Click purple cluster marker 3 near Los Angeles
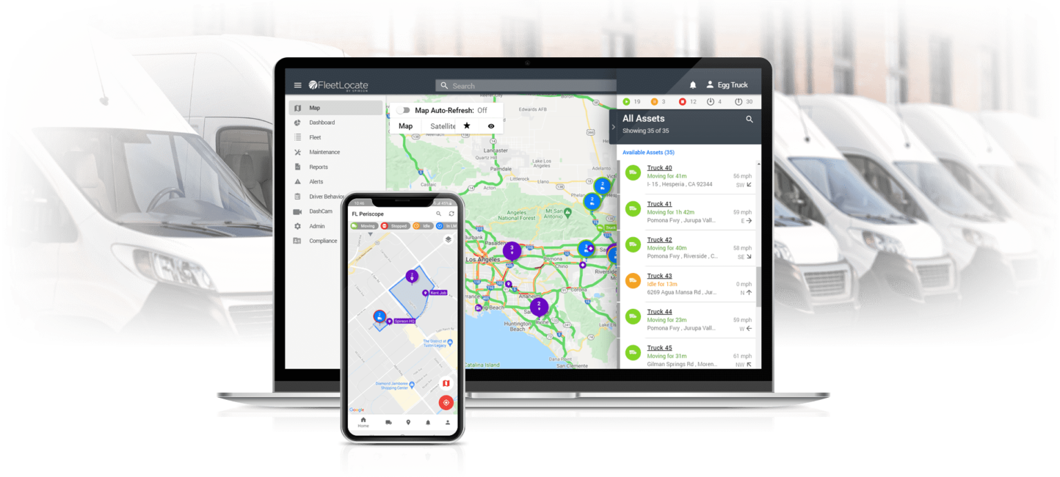The height and width of the screenshot is (477, 1060). (x=512, y=250)
